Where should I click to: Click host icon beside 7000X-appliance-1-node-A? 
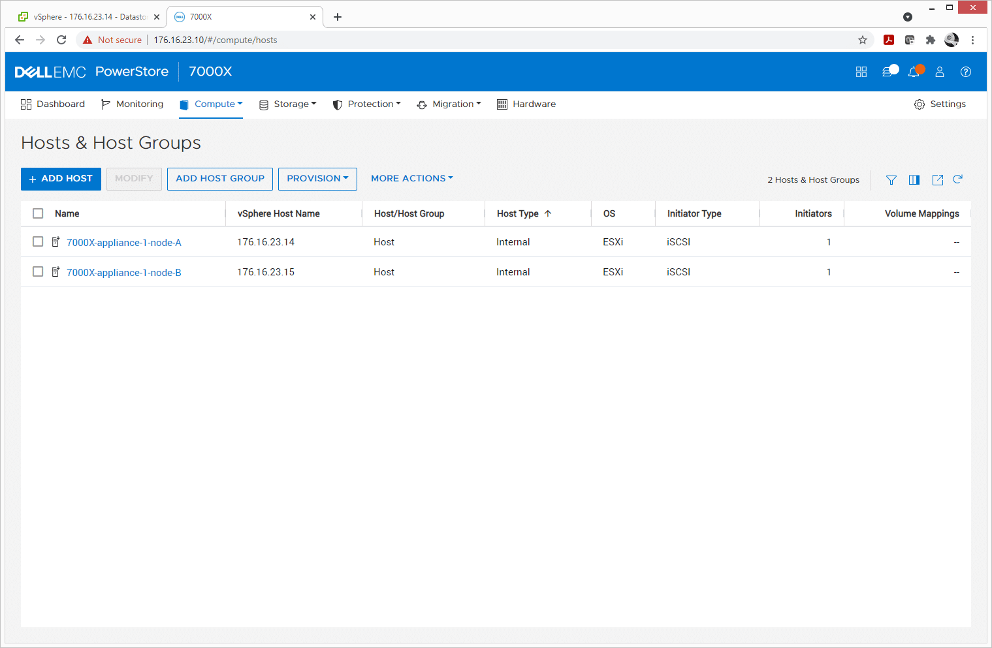pos(56,242)
